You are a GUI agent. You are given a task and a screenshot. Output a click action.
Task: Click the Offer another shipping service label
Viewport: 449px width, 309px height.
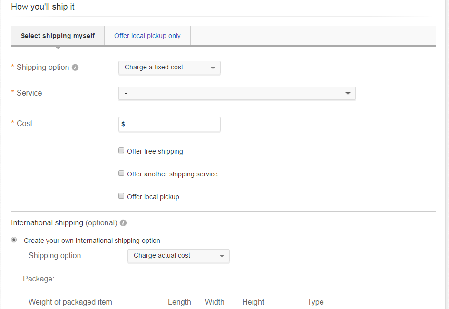(172, 174)
